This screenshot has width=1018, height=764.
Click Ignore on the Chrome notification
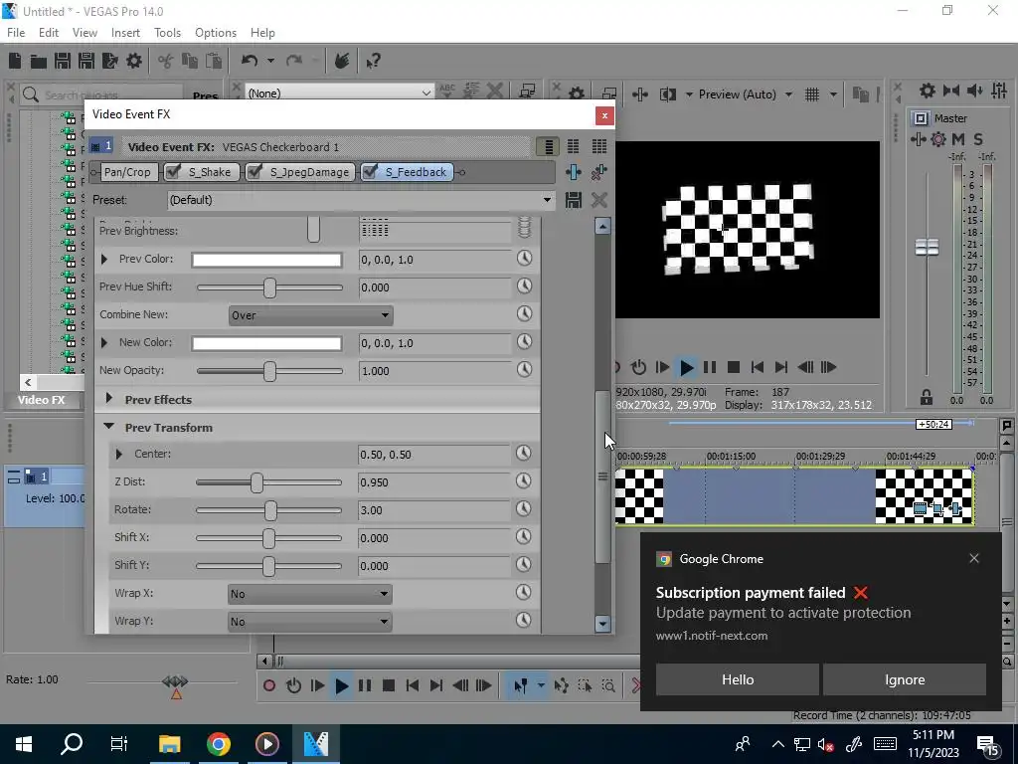pos(905,679)
